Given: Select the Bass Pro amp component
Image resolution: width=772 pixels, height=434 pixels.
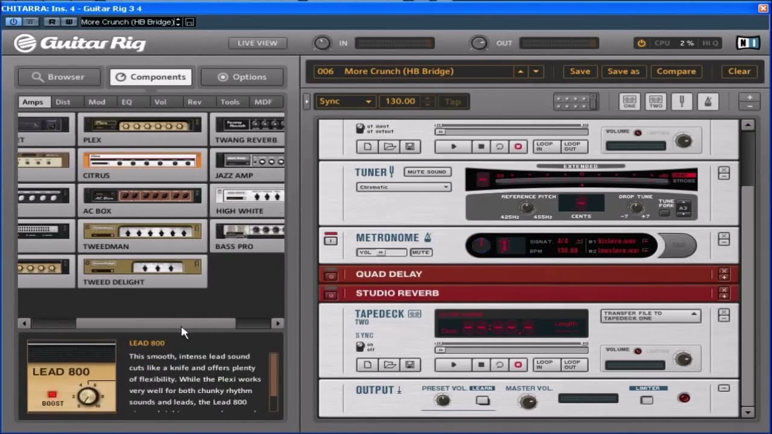Looking at the screenshot, I should coord(247,236).
